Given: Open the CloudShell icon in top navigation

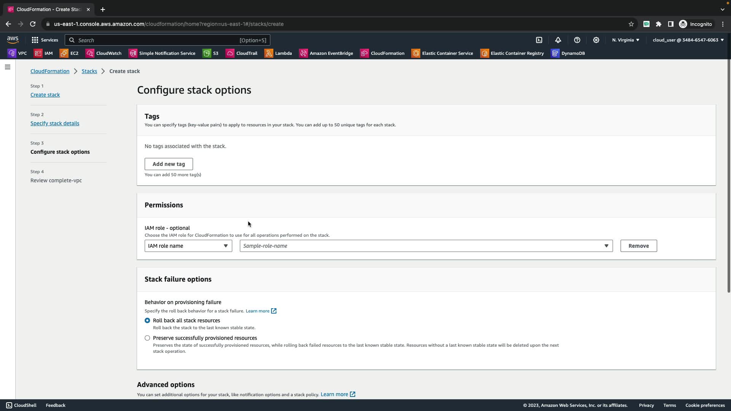Looking at the screenshot, I should (539, 40).
